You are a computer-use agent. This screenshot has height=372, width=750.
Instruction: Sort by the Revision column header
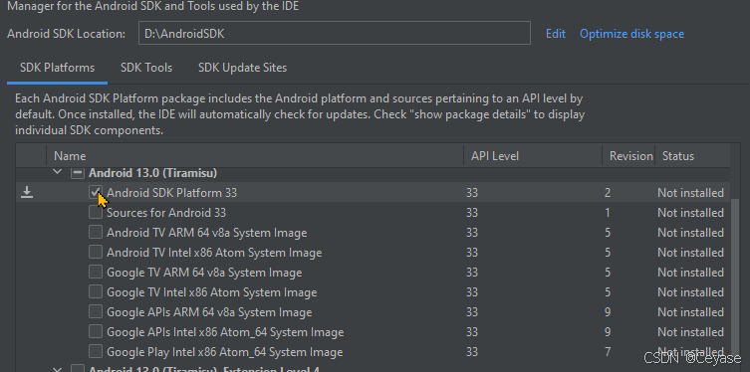pyautogui.click(x=628, y=156)
